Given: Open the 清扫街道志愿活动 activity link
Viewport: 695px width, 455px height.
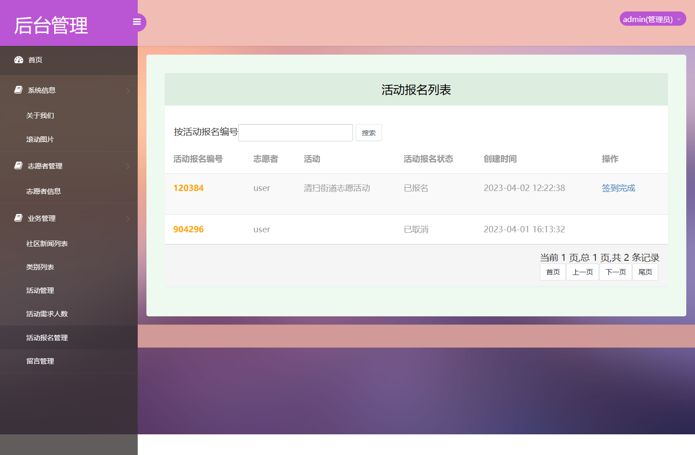Looking at the screenshot, I should click(x=337, y=188).
